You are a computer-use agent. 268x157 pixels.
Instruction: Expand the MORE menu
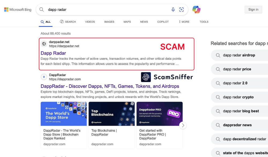(x=184, y=22)
